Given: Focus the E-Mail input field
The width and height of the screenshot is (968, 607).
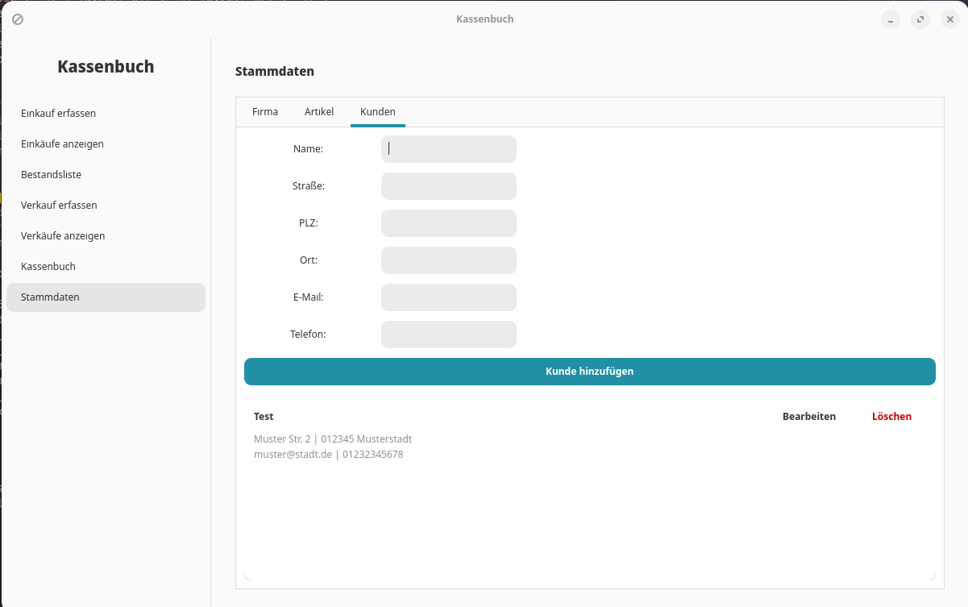Looking at the screenshot, I should [x=448, y=297].
